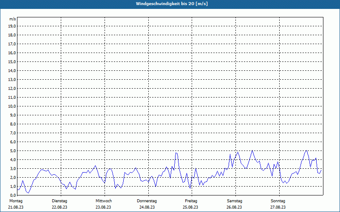Click the y-axis value 9,0
Viewport: 340px width, 212px height.
13,115
